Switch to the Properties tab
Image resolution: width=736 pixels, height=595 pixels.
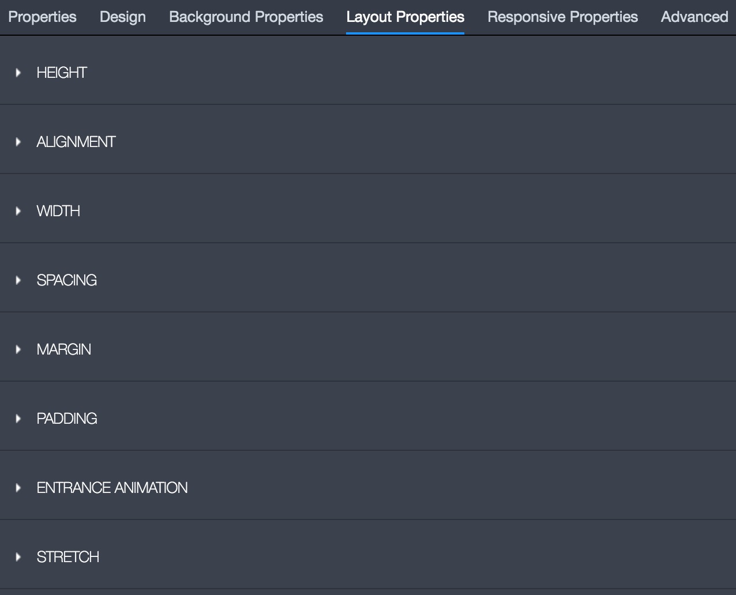tap(42, 17)
